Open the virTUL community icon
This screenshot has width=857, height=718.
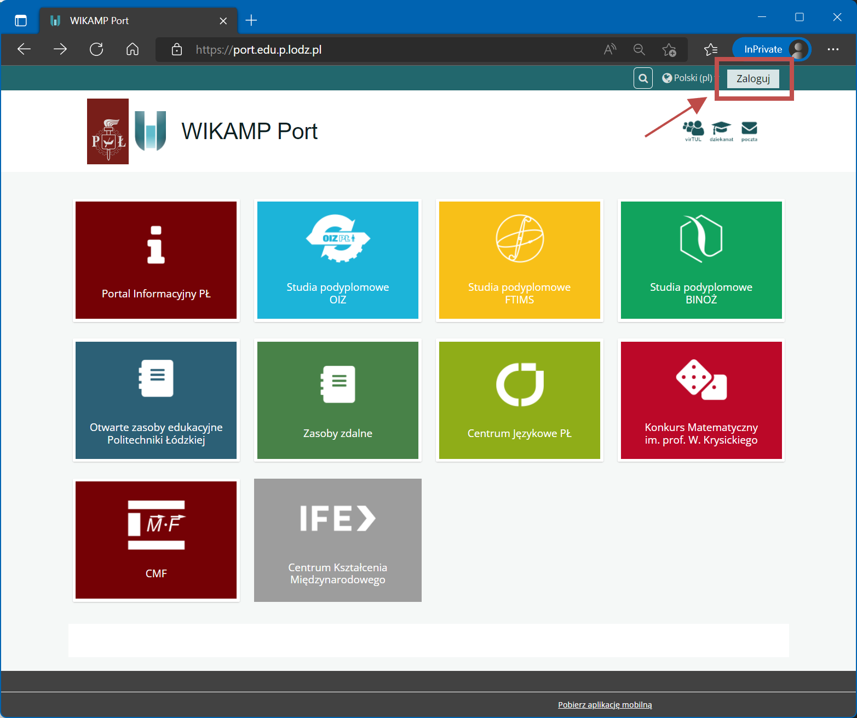point(693,130)
